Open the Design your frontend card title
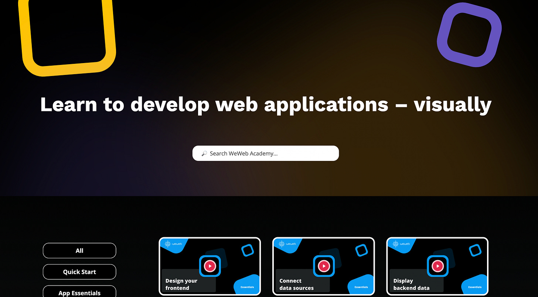This screenshot has width=538, height=297. point(181,284)
